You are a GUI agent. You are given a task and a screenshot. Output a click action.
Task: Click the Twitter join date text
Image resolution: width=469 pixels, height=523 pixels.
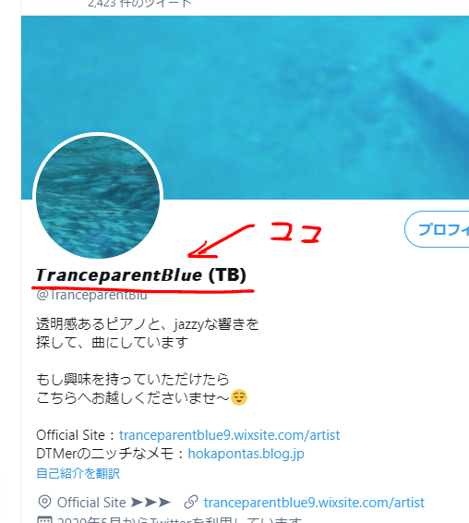(x=179, y=519)
